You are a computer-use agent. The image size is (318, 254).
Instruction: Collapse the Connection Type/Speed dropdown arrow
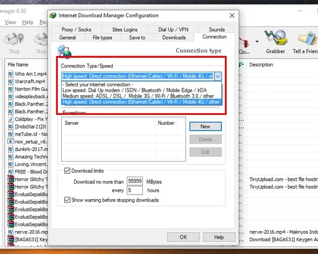point(218,76)
